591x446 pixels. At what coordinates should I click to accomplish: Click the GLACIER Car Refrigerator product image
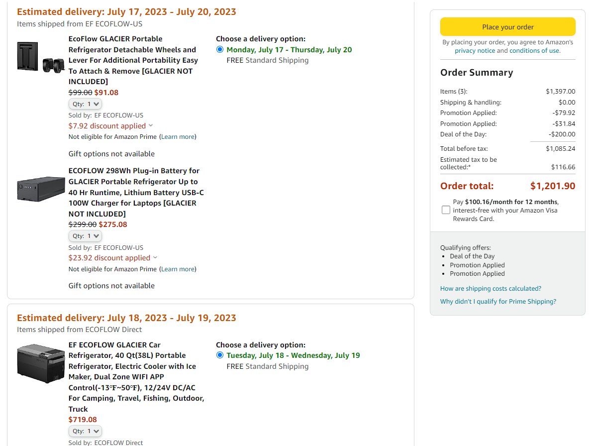pyautogui.click(x=41, y=363)
